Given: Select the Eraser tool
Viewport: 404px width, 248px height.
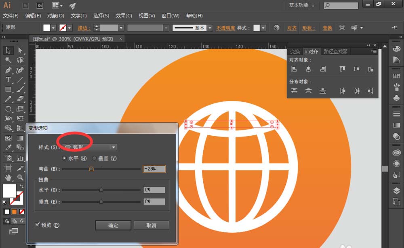Looking at the screenshot, I should [20, 99].
